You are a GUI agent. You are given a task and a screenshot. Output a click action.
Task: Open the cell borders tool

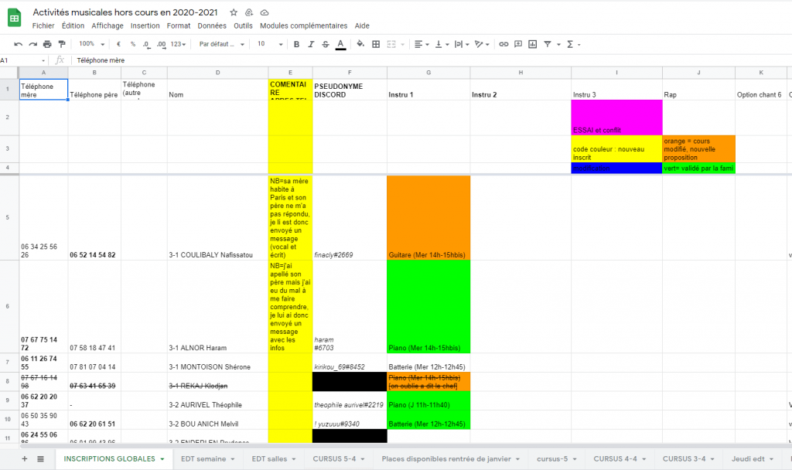coord(376,44)
